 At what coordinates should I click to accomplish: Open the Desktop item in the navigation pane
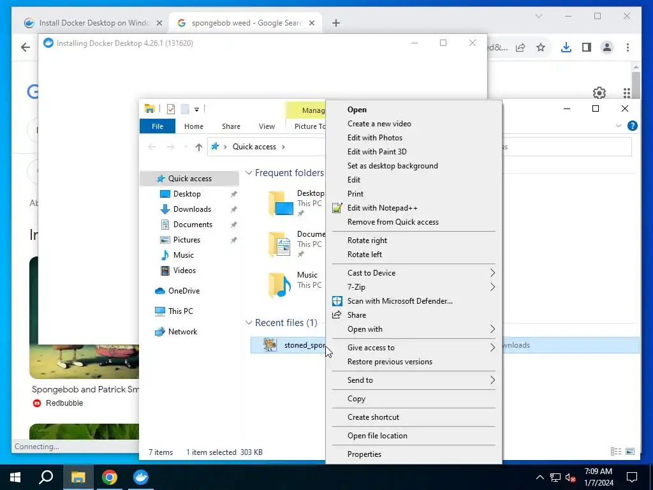point(187,194)
